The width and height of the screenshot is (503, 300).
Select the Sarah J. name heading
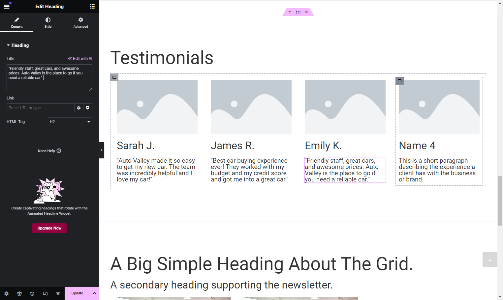136,146
